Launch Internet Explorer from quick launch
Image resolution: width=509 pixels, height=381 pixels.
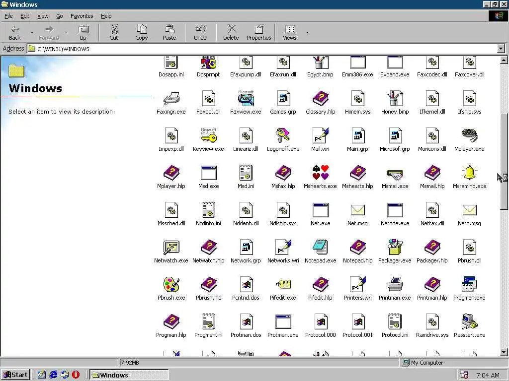tap(53, 375)
